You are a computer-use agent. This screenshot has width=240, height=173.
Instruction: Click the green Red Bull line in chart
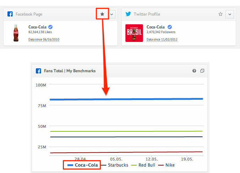(x=126, y=131)
